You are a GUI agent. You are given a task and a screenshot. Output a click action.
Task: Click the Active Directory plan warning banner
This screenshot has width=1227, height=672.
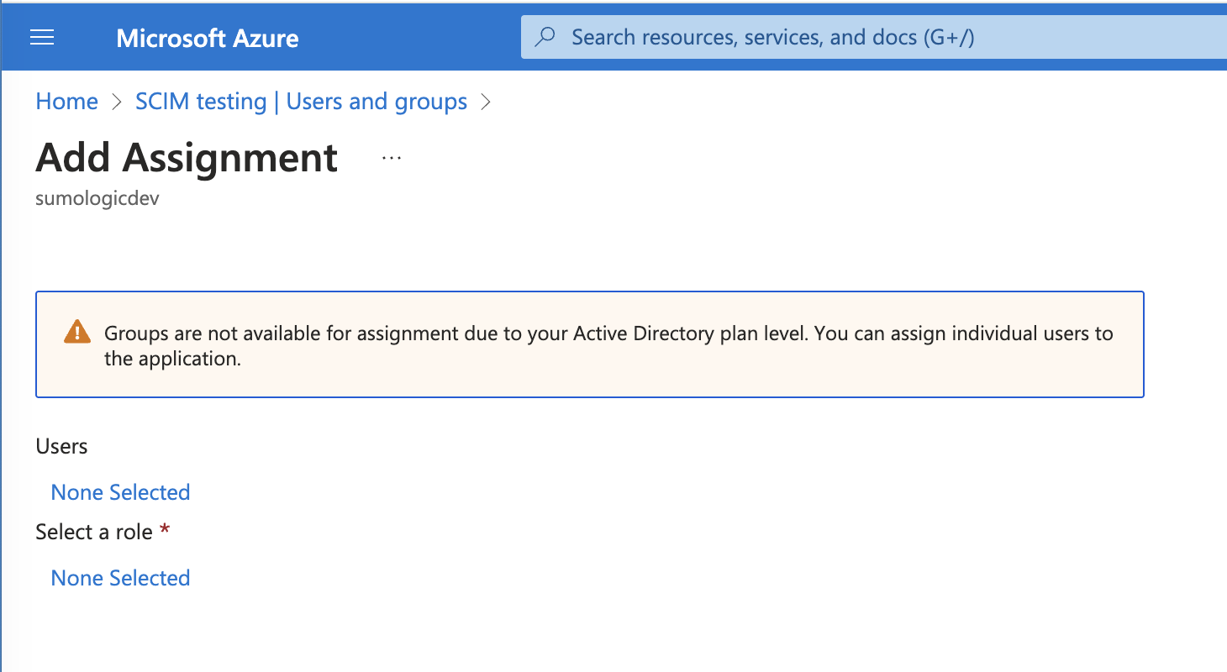coord(588,344)
